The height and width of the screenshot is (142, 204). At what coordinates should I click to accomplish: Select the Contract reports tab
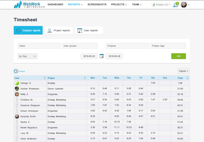[x=28, y=31]
